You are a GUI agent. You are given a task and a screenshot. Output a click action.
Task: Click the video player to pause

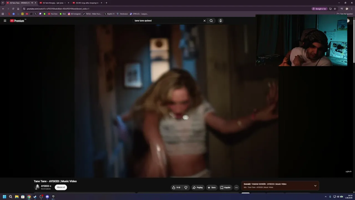pyautogui.click(x=176, y=101)
